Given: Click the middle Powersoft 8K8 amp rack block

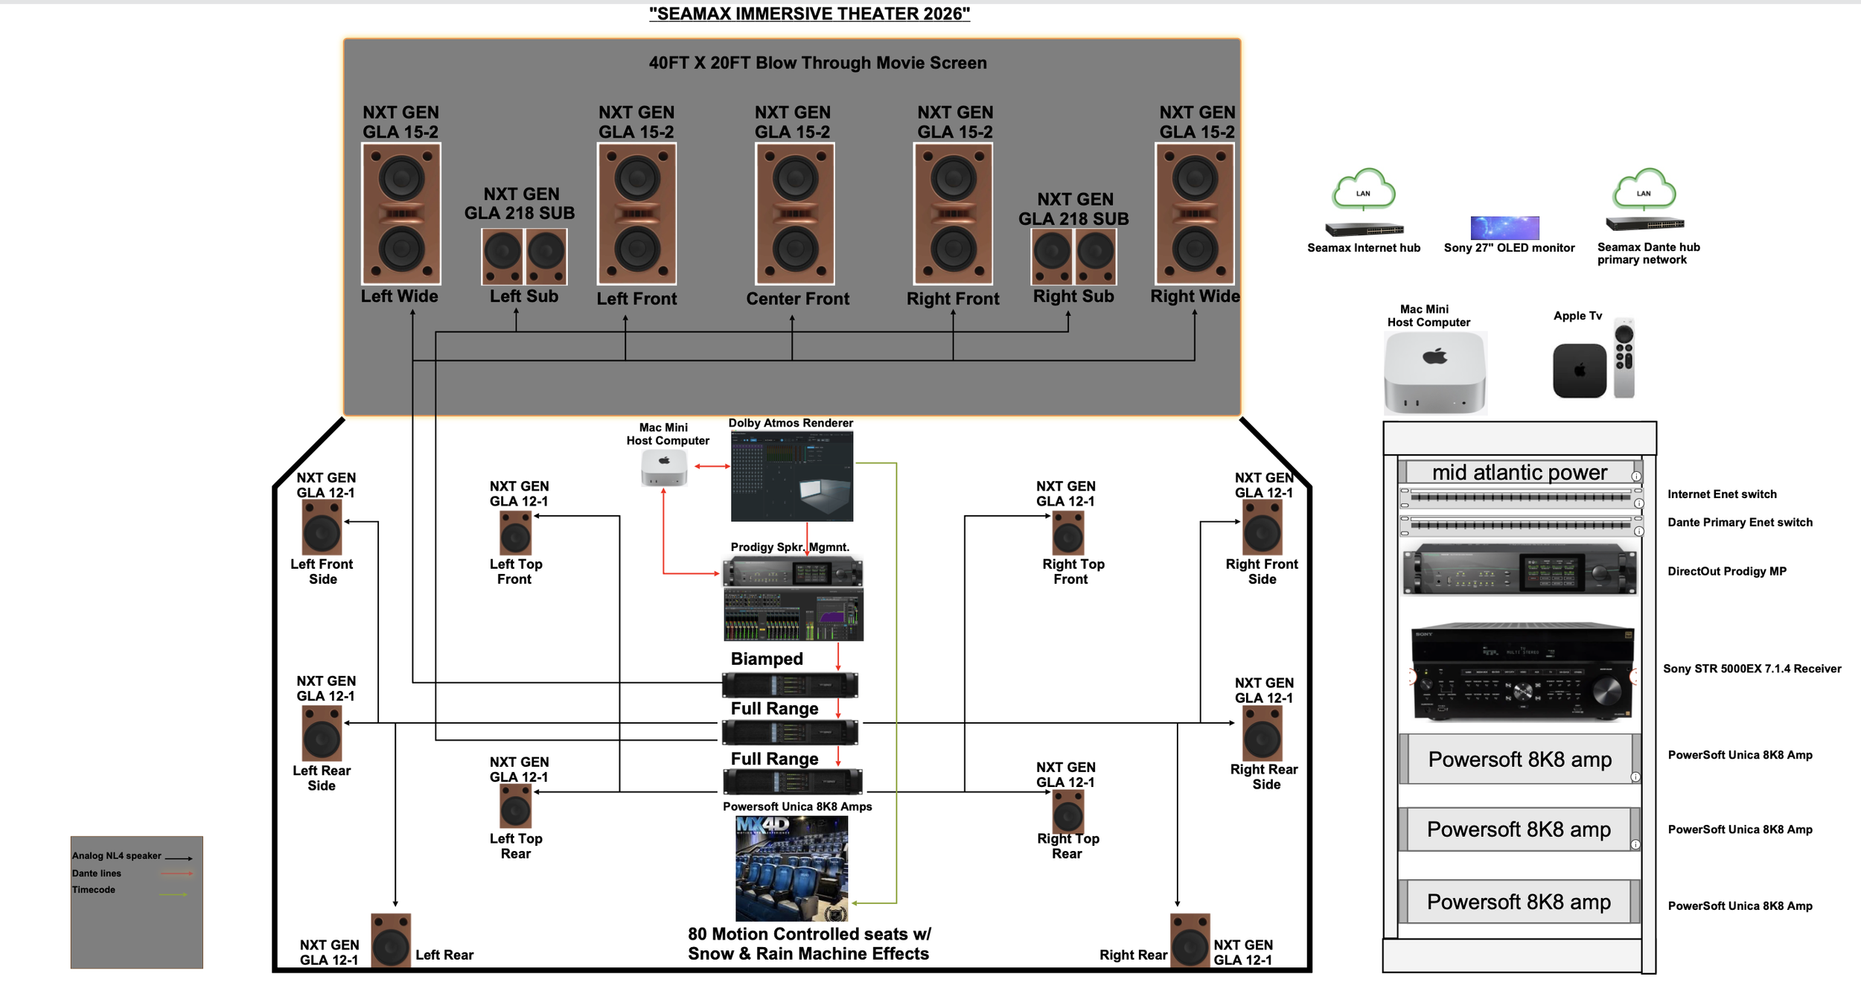Looking at the screenshot, I should (x=1519, y=829).
